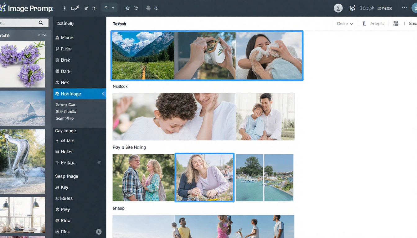Image resolution: width=417 pixels, height=238 pixels.
Task: Select the mountain meadow landscape thumbnail
Action: [x=143, y=56]
